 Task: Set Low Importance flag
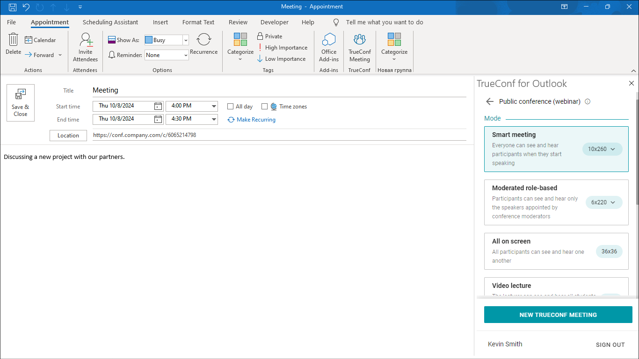[x=282, y=59]
